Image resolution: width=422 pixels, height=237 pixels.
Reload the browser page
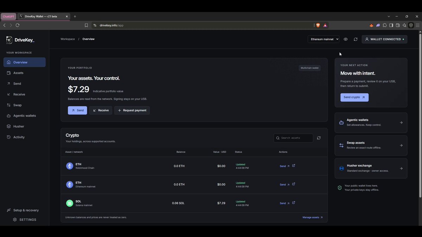click(x=18, y=25)
